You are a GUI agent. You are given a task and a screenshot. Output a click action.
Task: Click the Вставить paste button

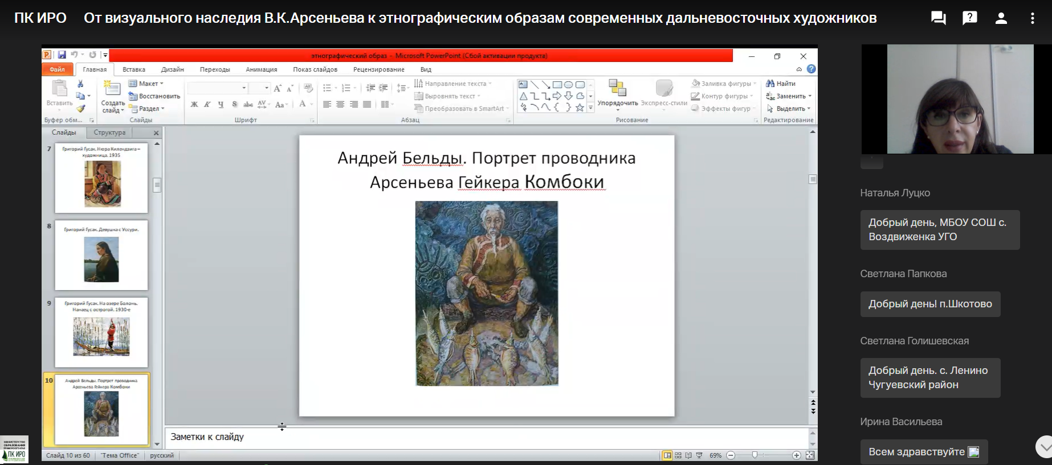click(59, 94)
